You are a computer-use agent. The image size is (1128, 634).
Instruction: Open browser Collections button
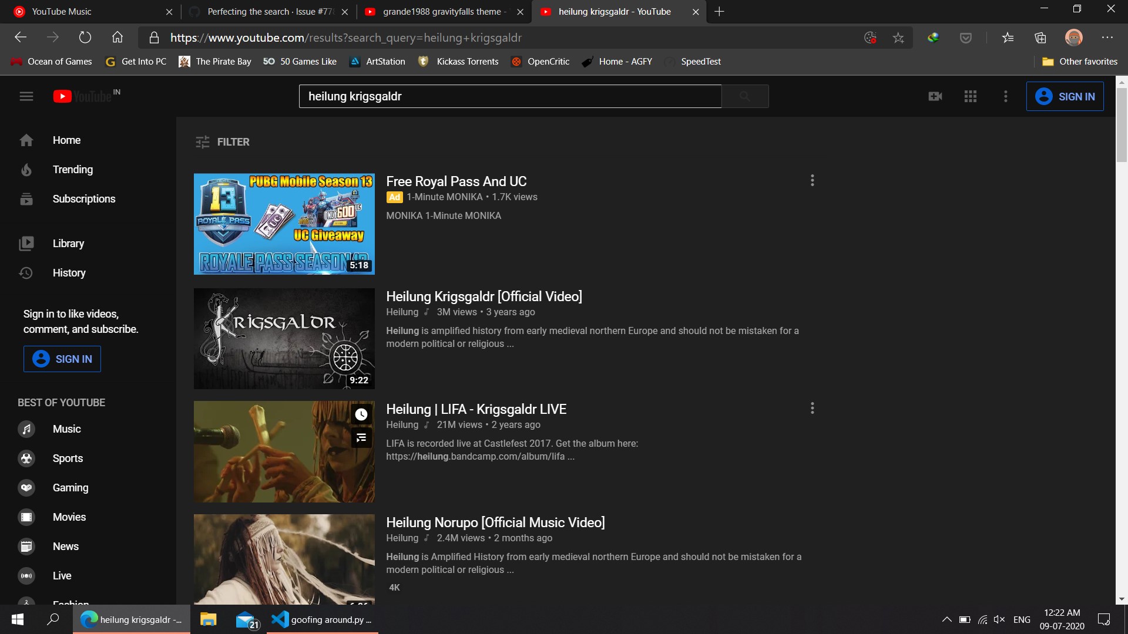[1040, 38]
